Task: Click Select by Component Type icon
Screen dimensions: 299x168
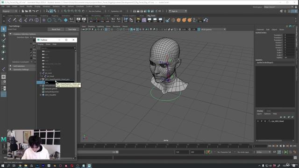Action: (x=55, y=11)
